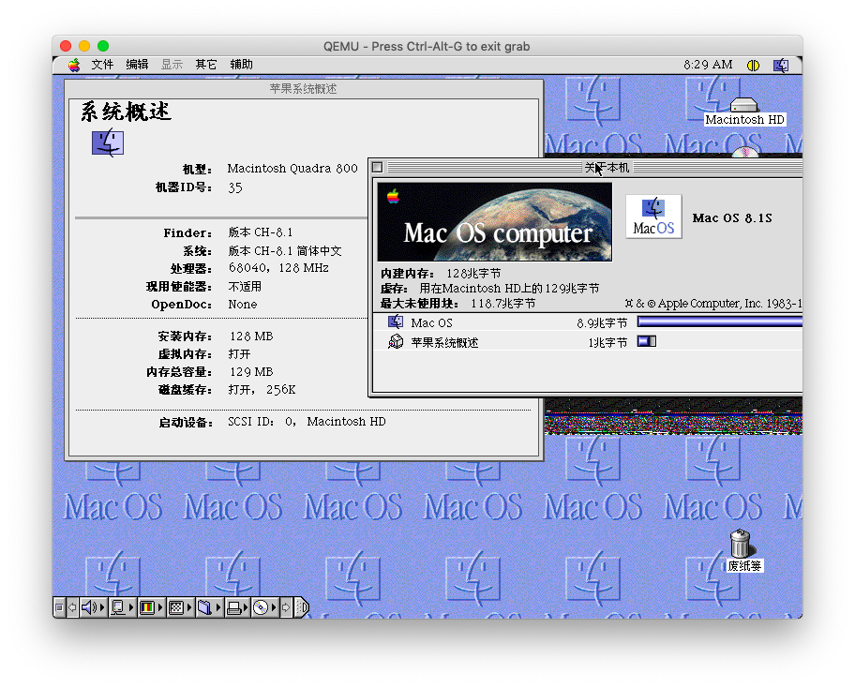Collapse the Control Strip using its end tab
The width and height of the screenshot is (855, 688).
(x=299, y=607)
